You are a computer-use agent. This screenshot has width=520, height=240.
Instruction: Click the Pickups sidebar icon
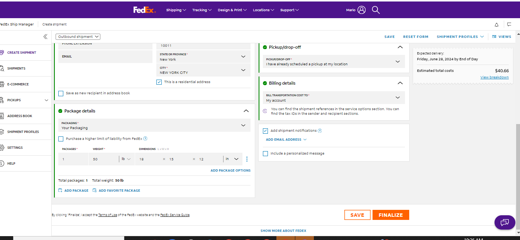[x=2, y=100]
